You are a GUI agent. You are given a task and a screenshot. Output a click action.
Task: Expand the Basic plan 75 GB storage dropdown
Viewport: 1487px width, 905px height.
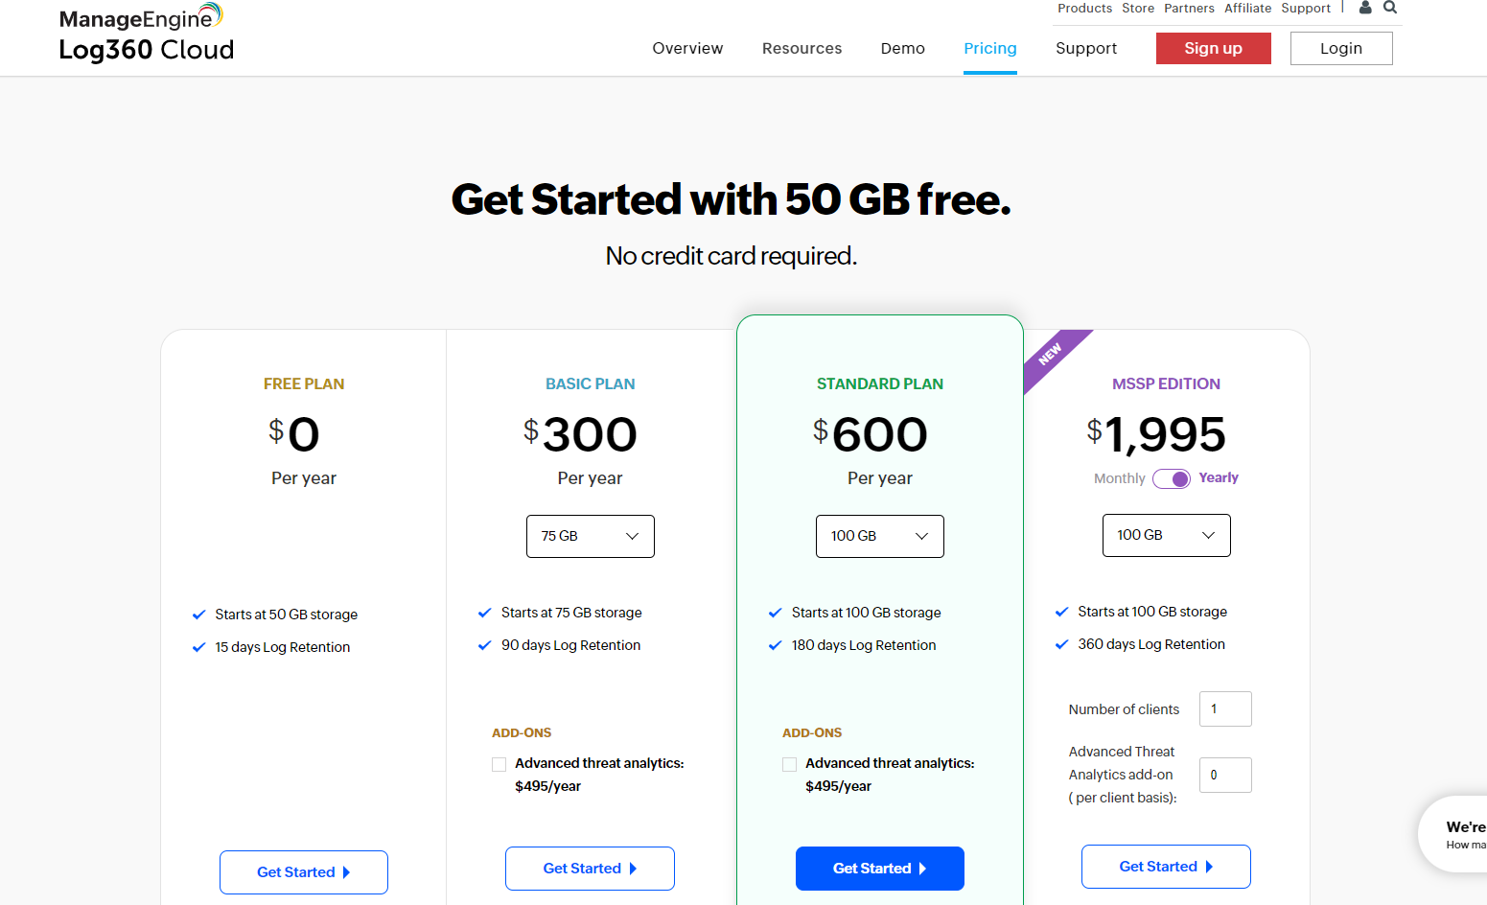[x=590, y=536]
